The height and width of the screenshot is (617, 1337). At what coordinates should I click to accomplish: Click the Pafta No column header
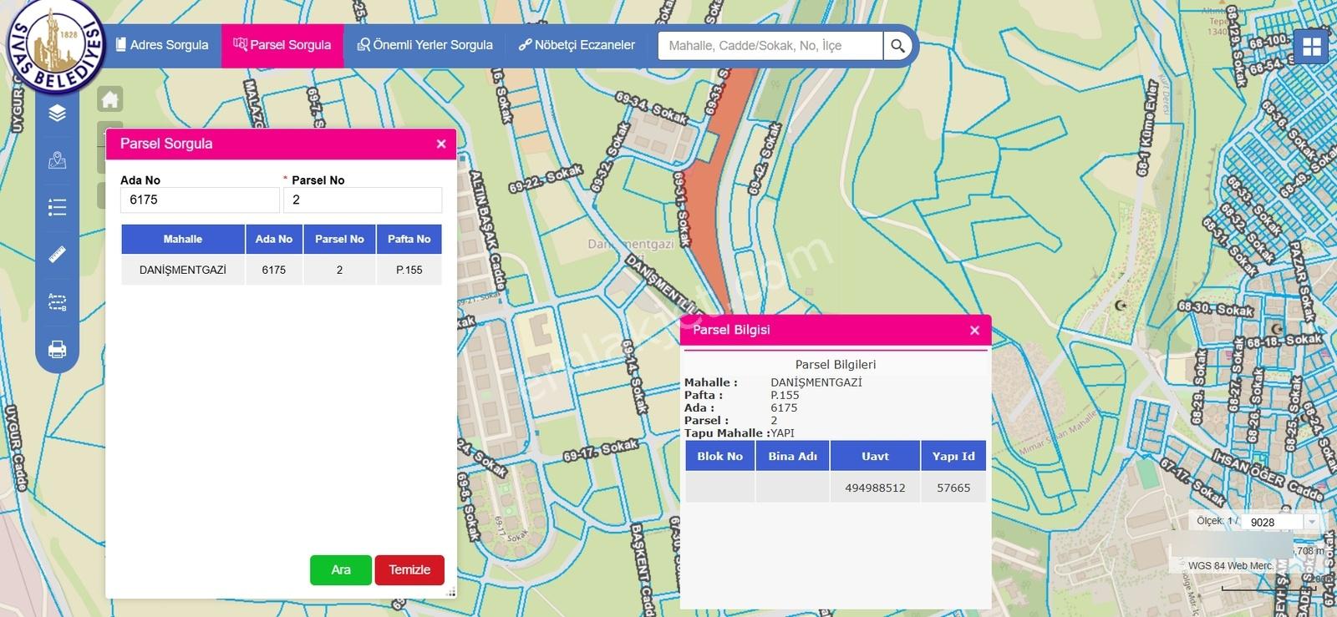tap(409, 239)
